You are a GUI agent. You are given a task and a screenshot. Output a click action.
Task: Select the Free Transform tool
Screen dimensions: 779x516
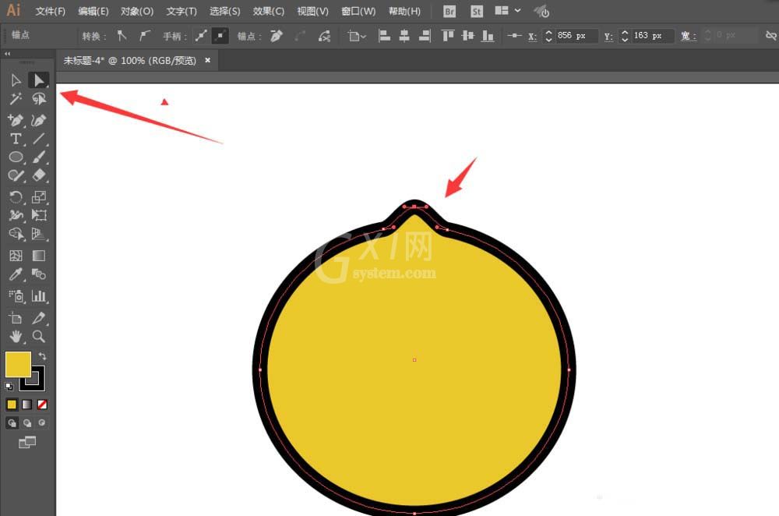point(39,215)
